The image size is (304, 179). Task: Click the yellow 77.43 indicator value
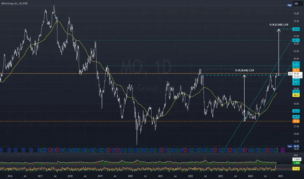(296, 169)
